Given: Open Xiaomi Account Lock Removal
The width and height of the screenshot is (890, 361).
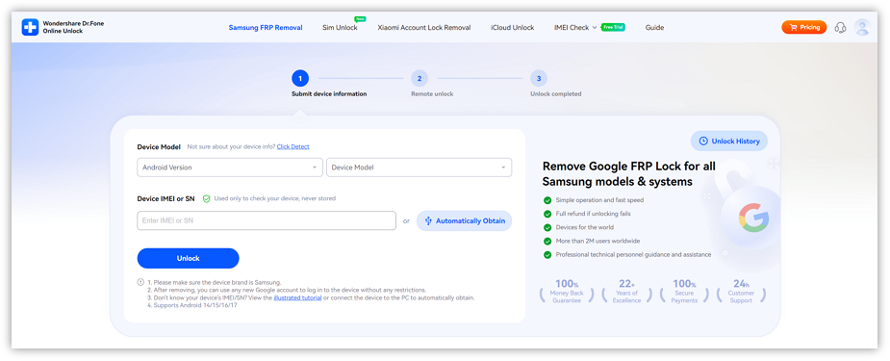Looking at the screenshot, I should 424,27.
